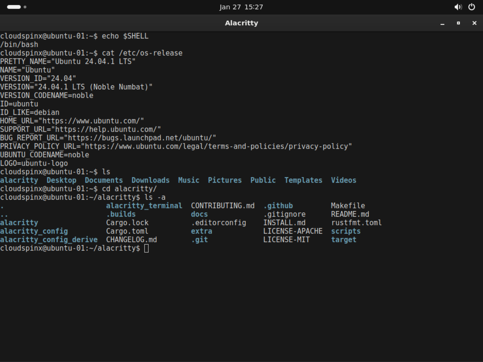
Task: Click the Jan 27 clock in top bar
Action: pos(241,7)
